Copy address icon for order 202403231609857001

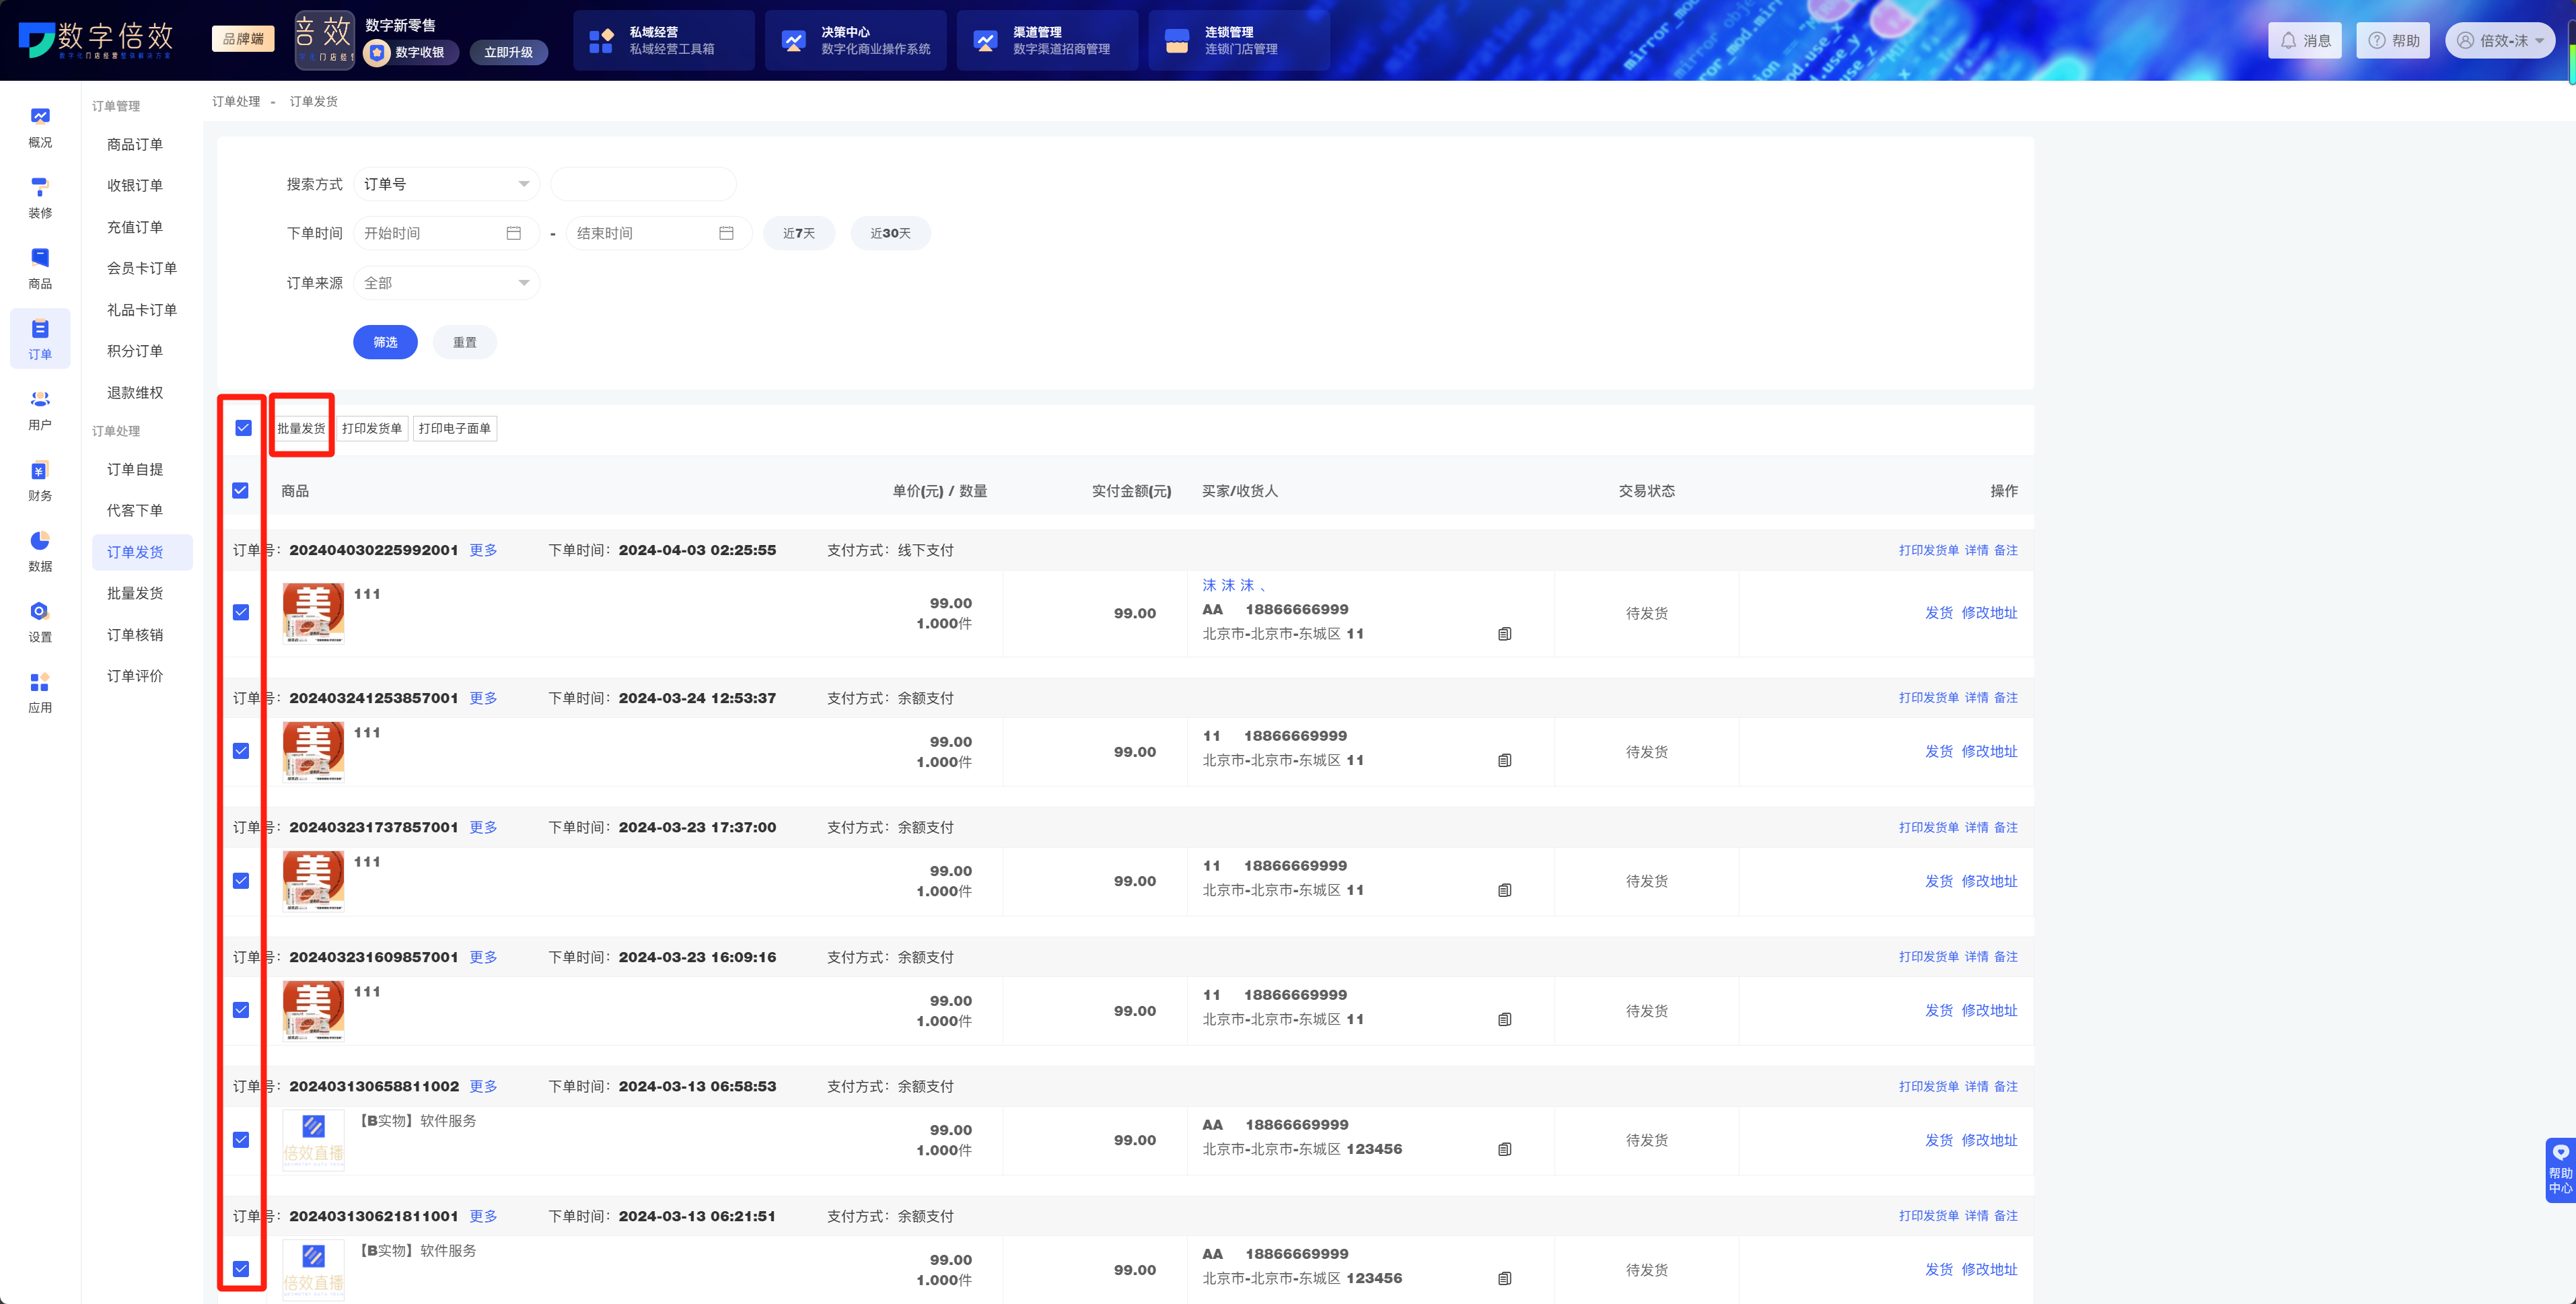click(1504, 1020)
